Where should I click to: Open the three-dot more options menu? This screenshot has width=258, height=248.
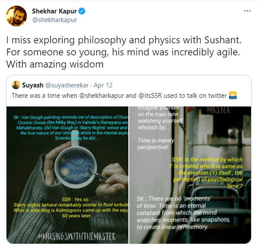click(247, 11)
